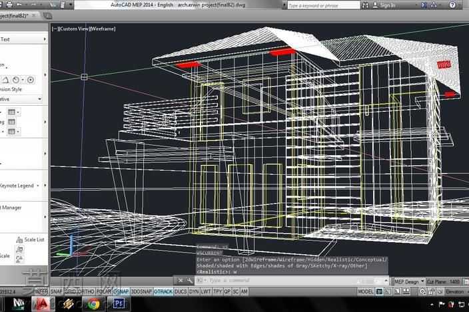This screenshot has height=312, width=469.
Task: Toggle ORTHO mode in status bar
Action: pyautogui.click(x=87, y=291)
